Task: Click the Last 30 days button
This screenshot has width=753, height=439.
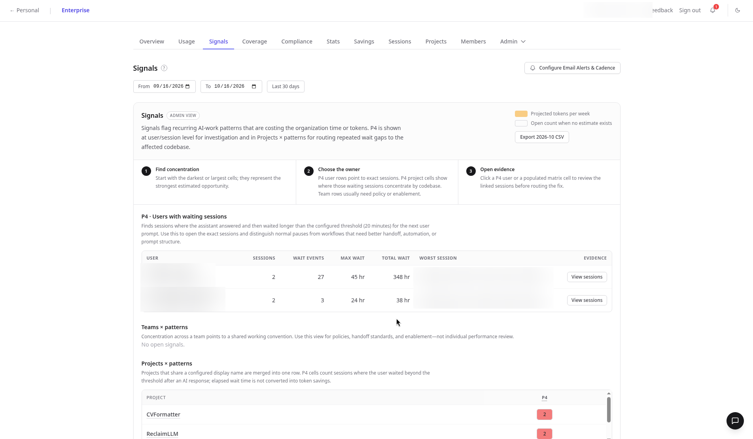Action: (286, 87)
